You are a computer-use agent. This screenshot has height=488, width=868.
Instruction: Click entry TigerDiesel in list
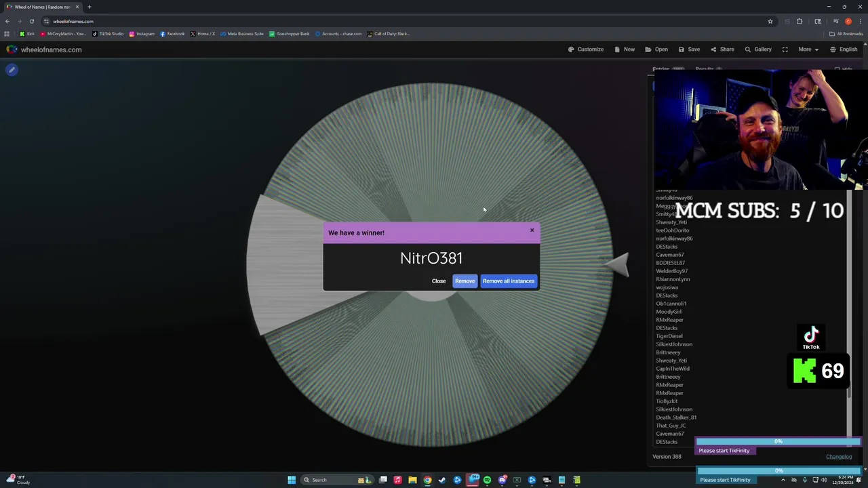669,336
